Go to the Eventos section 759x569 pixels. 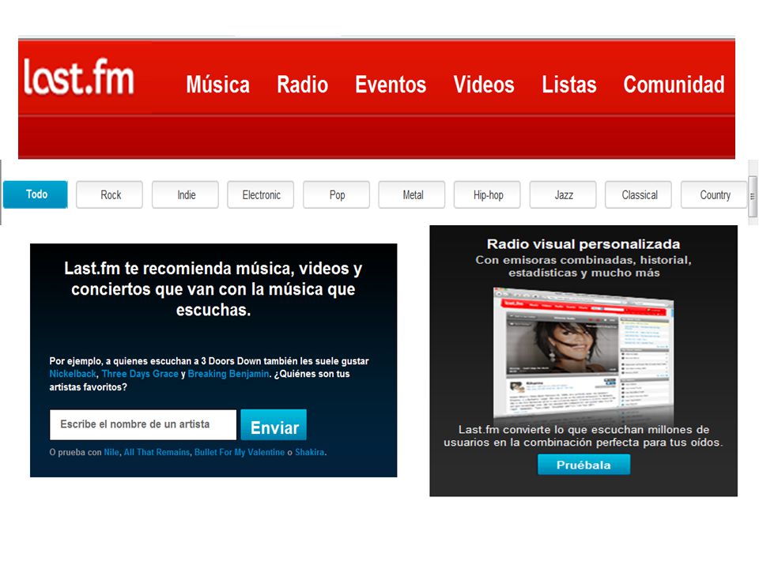pyautogui.click(x=391, y=85)
